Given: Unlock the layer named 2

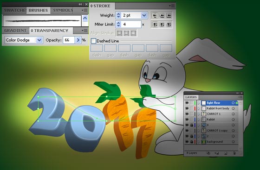Looking at the screenshot, I should 191,136.
